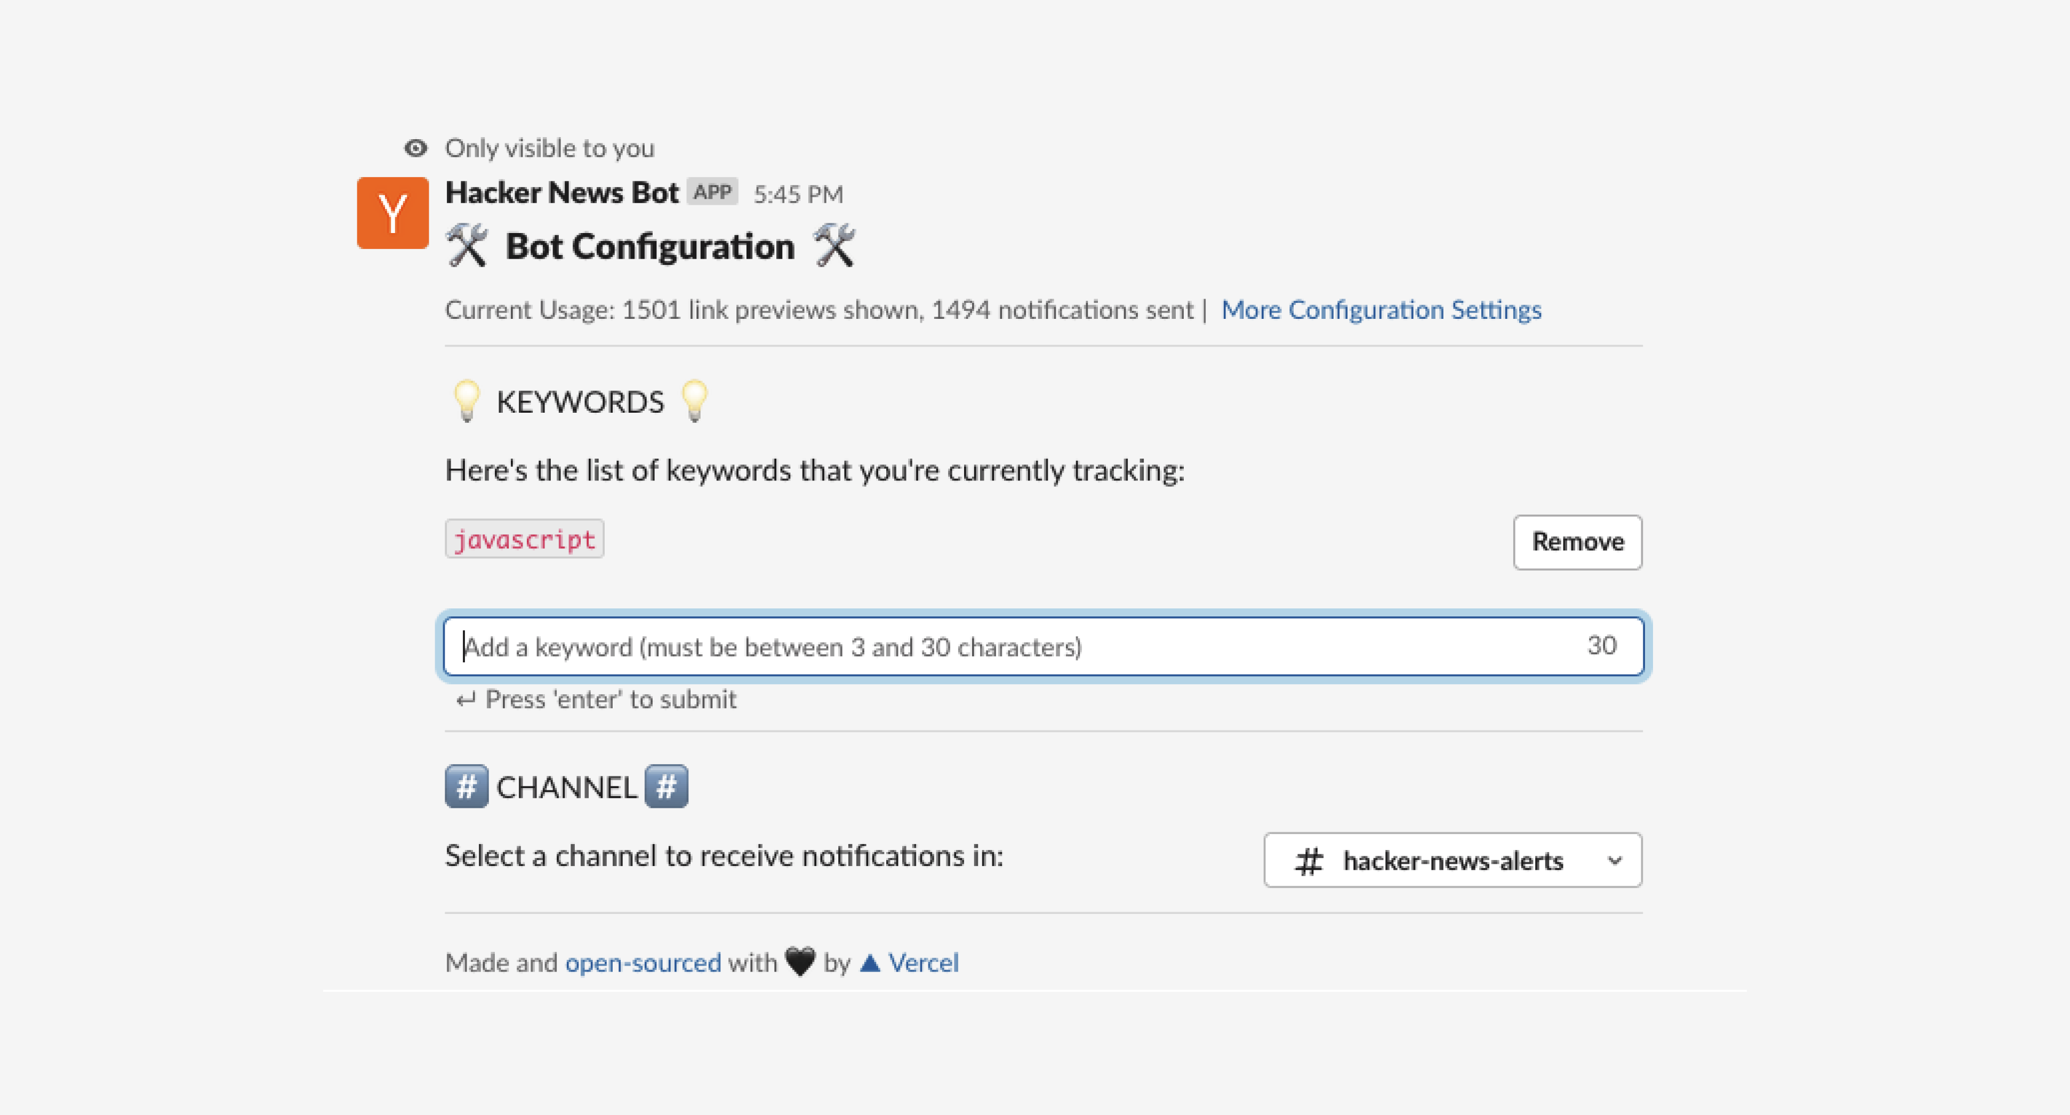2070x1115 pixels.
Task: Click the Hacker News Bot avatar
Action: point(392,213)
